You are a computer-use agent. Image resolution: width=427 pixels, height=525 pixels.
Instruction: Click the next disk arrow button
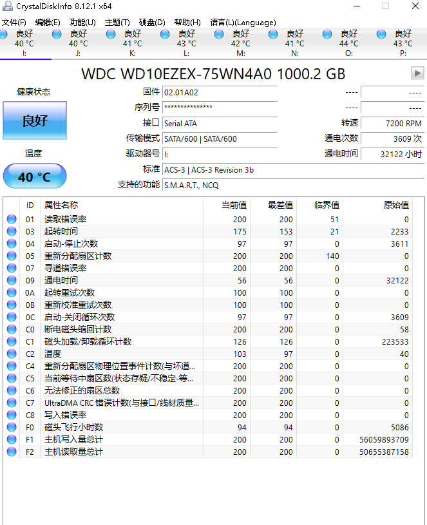coord(417,73)
